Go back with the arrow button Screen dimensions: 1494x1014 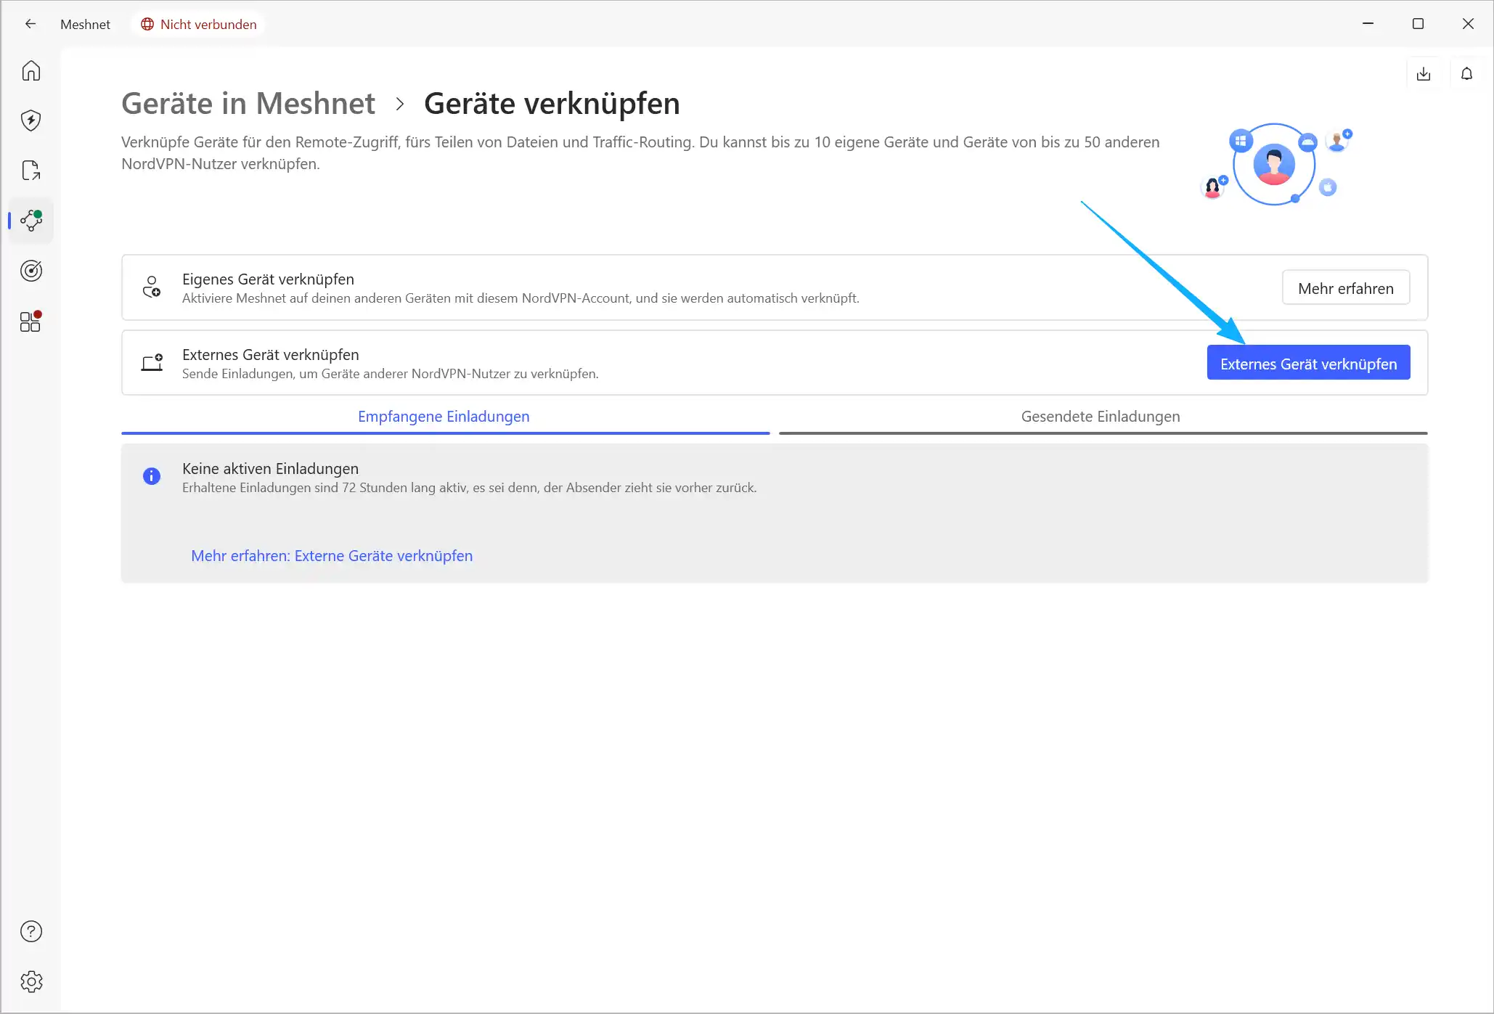(30, 24)
